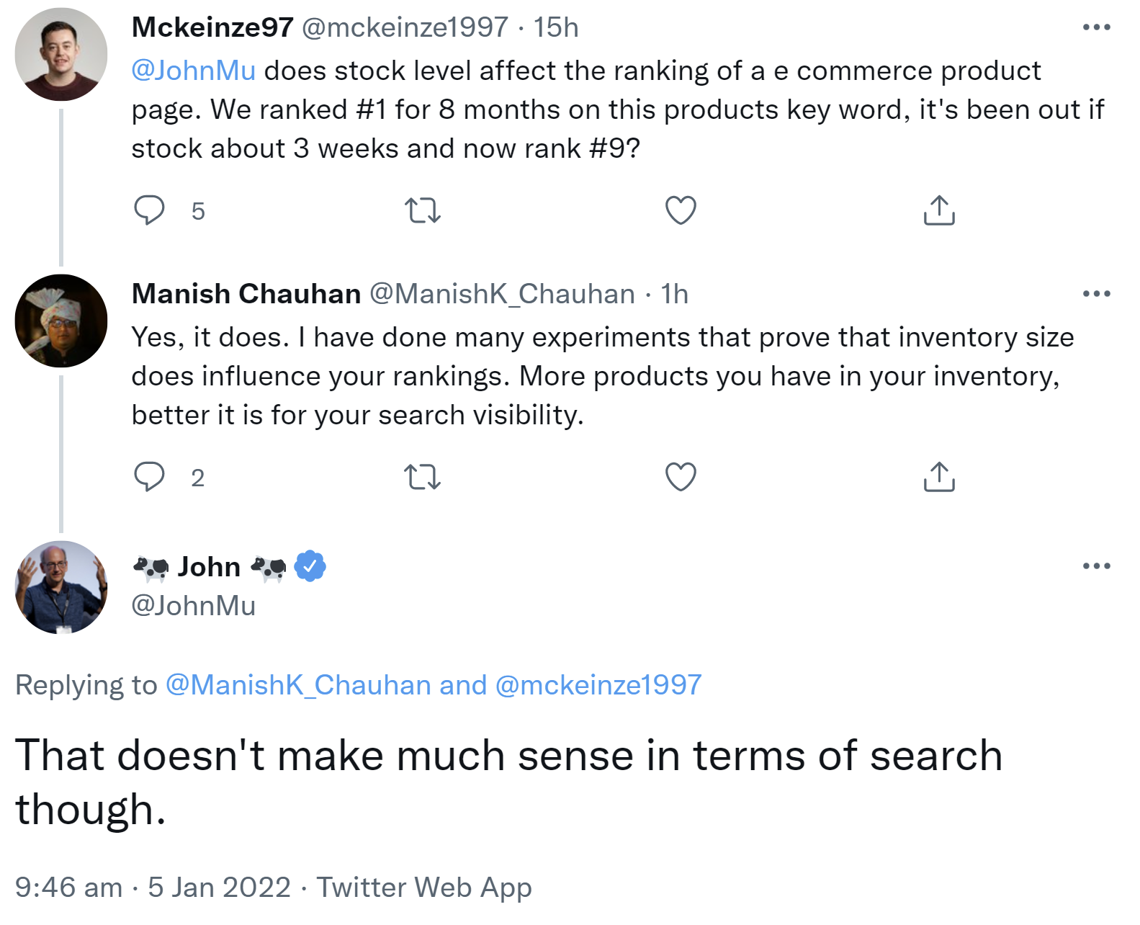Open replies to Manish Chauhan's tweet
This screenshot has height=925, width=1140.
coord(151,476)
